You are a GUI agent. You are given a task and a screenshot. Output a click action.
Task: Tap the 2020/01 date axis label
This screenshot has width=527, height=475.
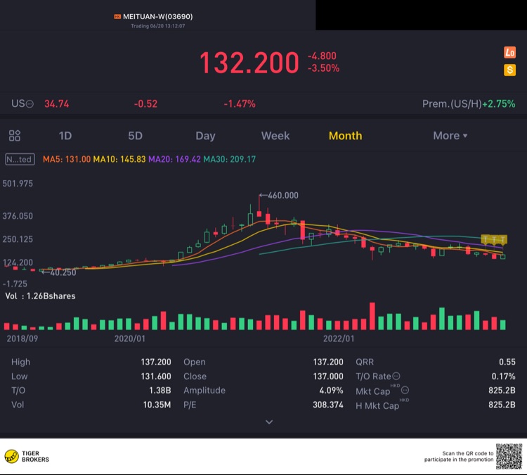[130, 338]
